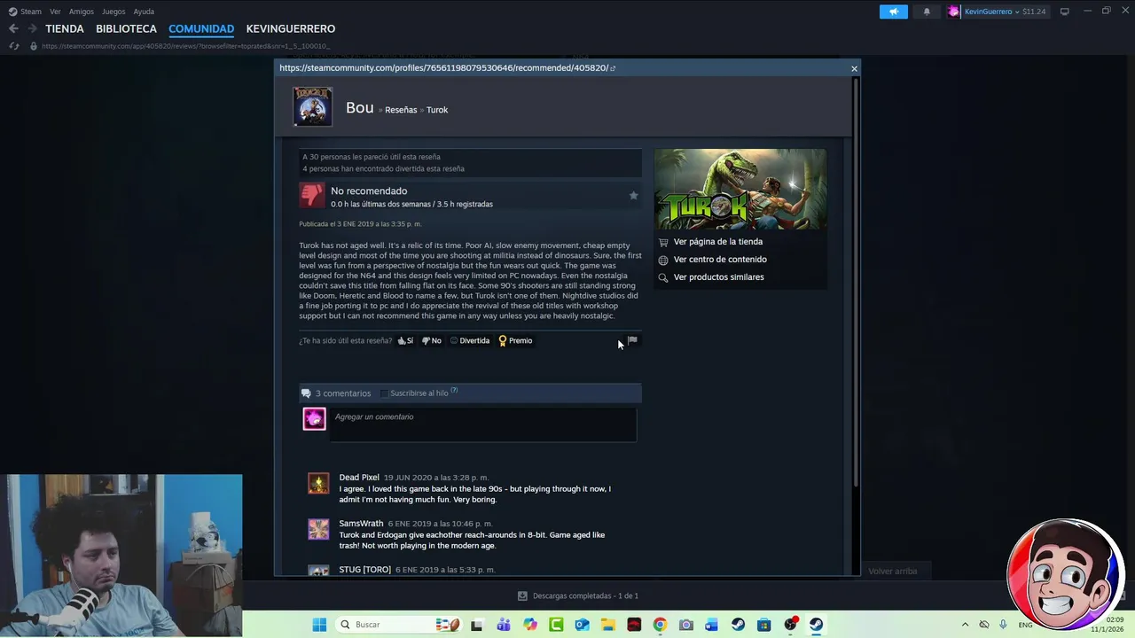
Task: Open Microsoft Store from taskbar
Action: [763, 625]
